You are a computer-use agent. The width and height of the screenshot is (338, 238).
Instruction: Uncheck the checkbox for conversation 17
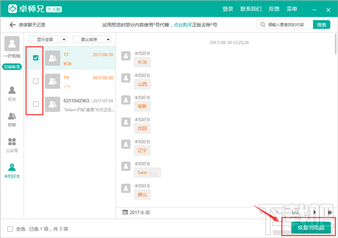click(x=36, y=58)
